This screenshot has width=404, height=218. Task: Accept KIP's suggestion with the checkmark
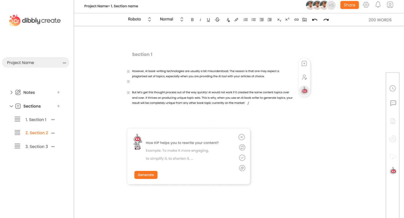click(x=242, y=158)
